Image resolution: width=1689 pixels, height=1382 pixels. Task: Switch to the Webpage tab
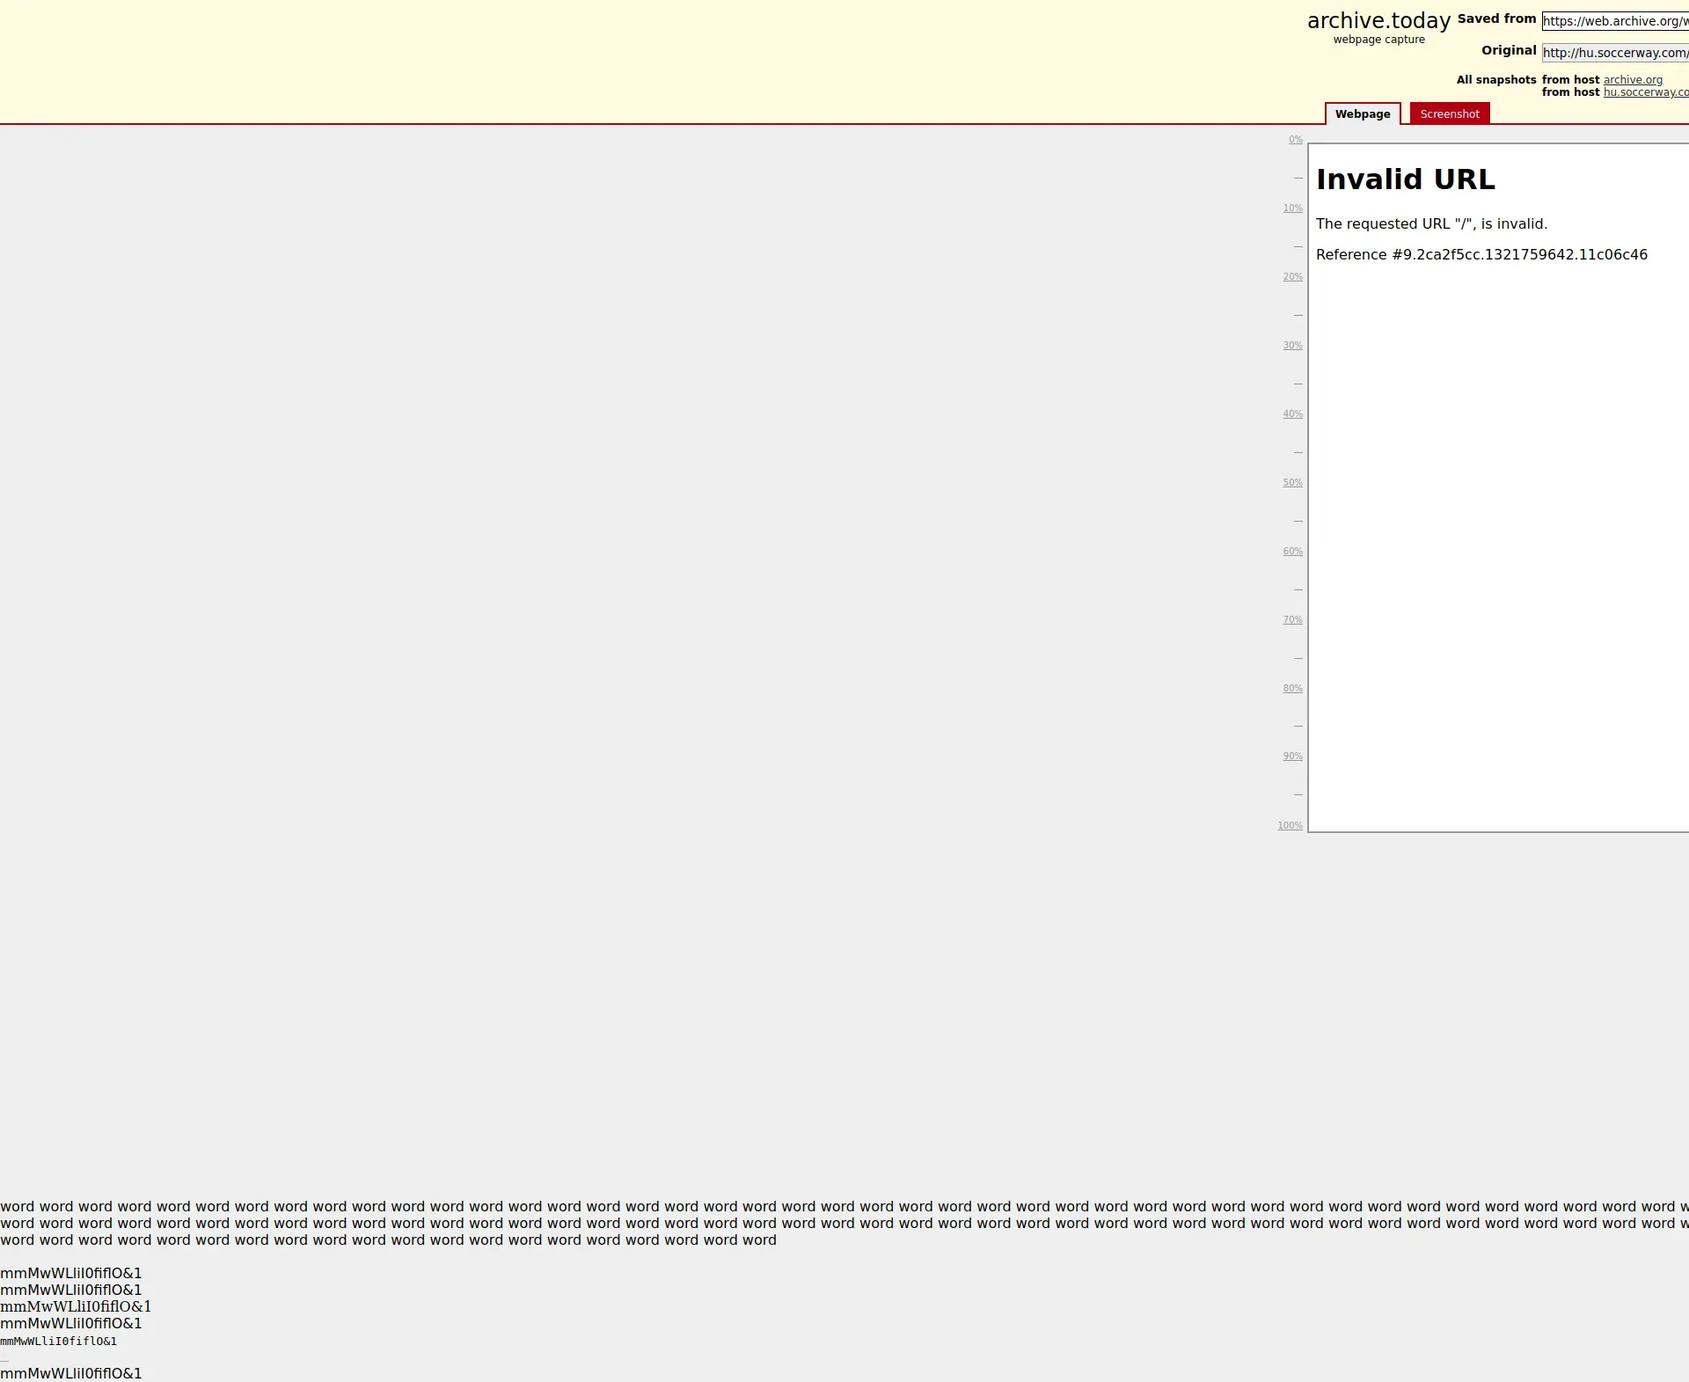coord(1362,114)
